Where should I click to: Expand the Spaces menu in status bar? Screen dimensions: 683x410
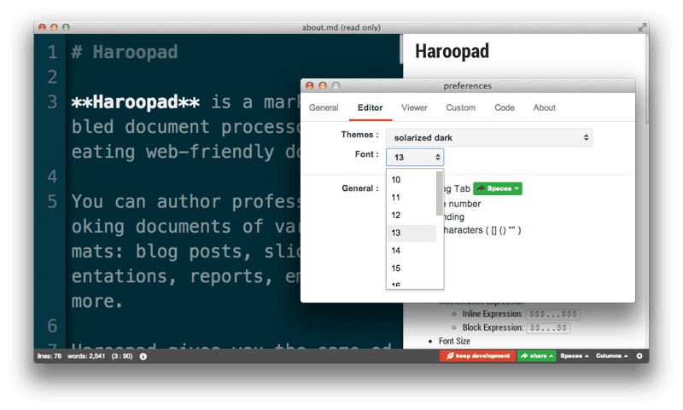pos(574,355)
